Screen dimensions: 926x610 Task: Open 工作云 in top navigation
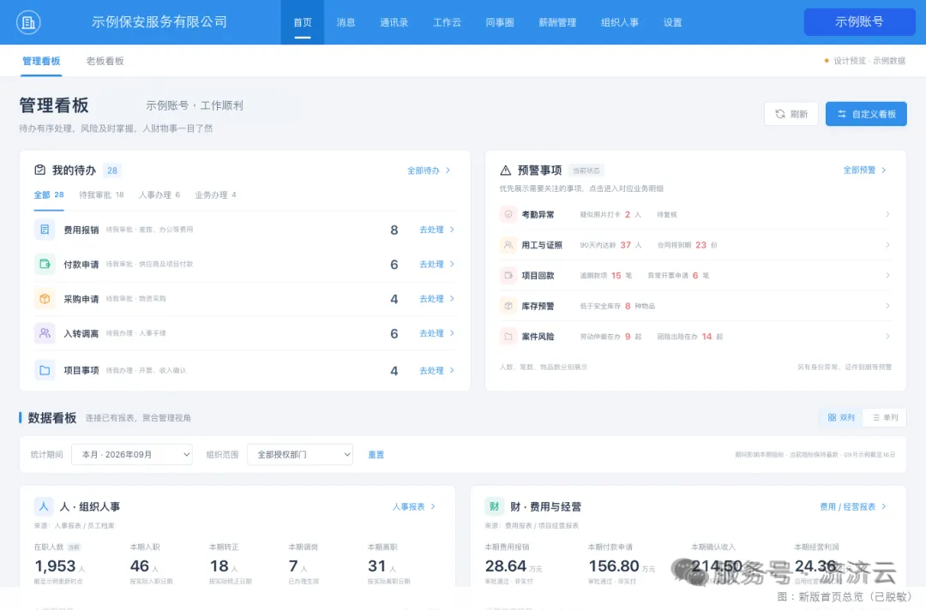[x=447, y=22]
